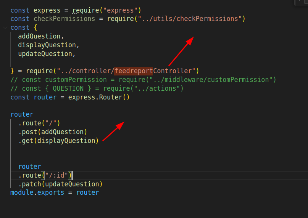Click the "../utils/checkPermissions" path string
This screenshot has width=308, height=218.
pyautogui.click(x=191, y=19)
